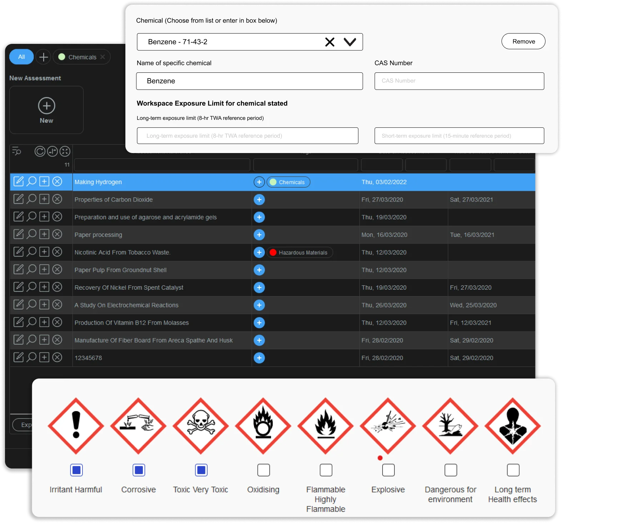
Task: Click add-filter plus button beside All
Action: (x=44, y=57)
